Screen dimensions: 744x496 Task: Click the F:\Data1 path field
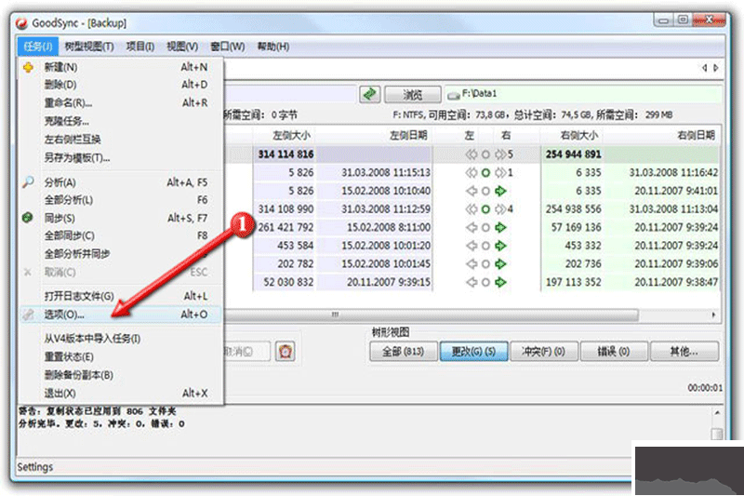tap(583, 94)
